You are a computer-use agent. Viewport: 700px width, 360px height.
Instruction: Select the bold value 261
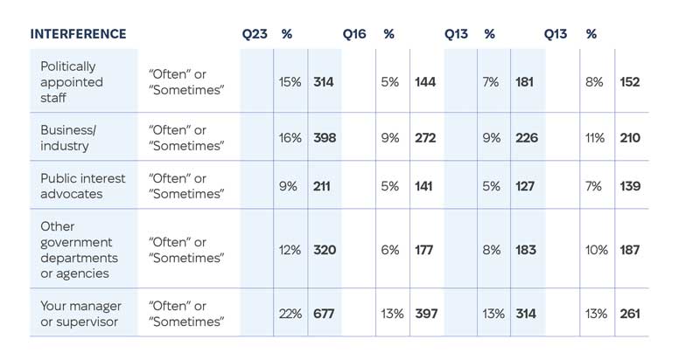628,314
